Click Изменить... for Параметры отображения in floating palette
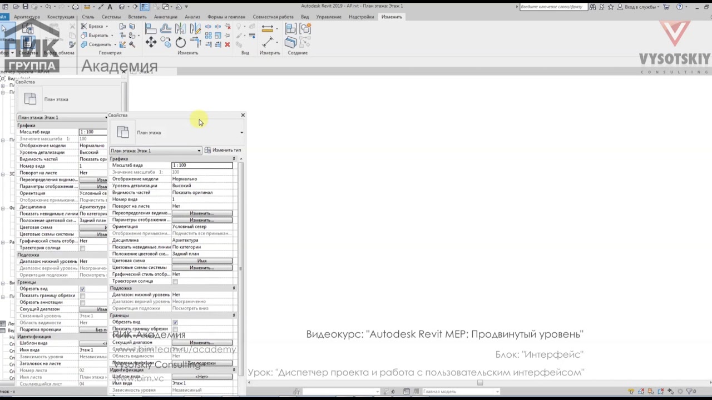 pyautogui.click(x=202, y=220)
